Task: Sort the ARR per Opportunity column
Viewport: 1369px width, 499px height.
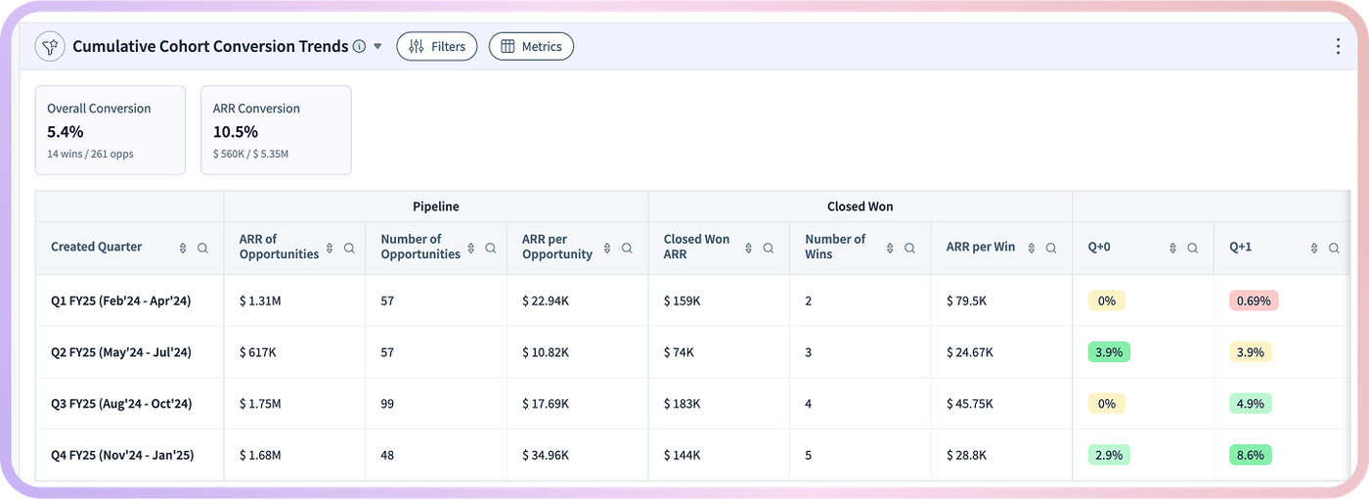Action: [612, 248]
